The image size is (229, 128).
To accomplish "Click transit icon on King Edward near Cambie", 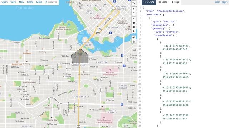I will coord(122,104).
